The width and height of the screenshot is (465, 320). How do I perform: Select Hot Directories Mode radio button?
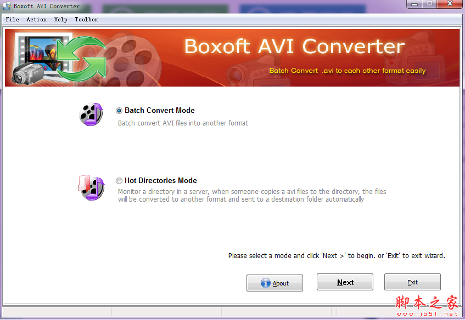tap(119, 181)
